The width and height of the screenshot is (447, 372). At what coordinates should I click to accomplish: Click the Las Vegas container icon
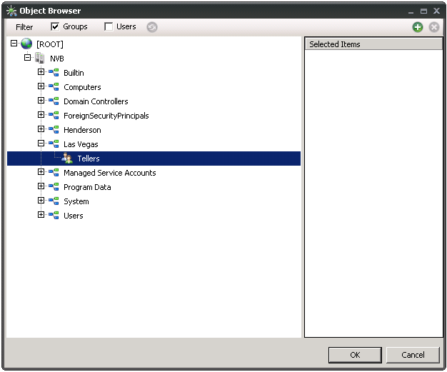(x=54, y=144)
